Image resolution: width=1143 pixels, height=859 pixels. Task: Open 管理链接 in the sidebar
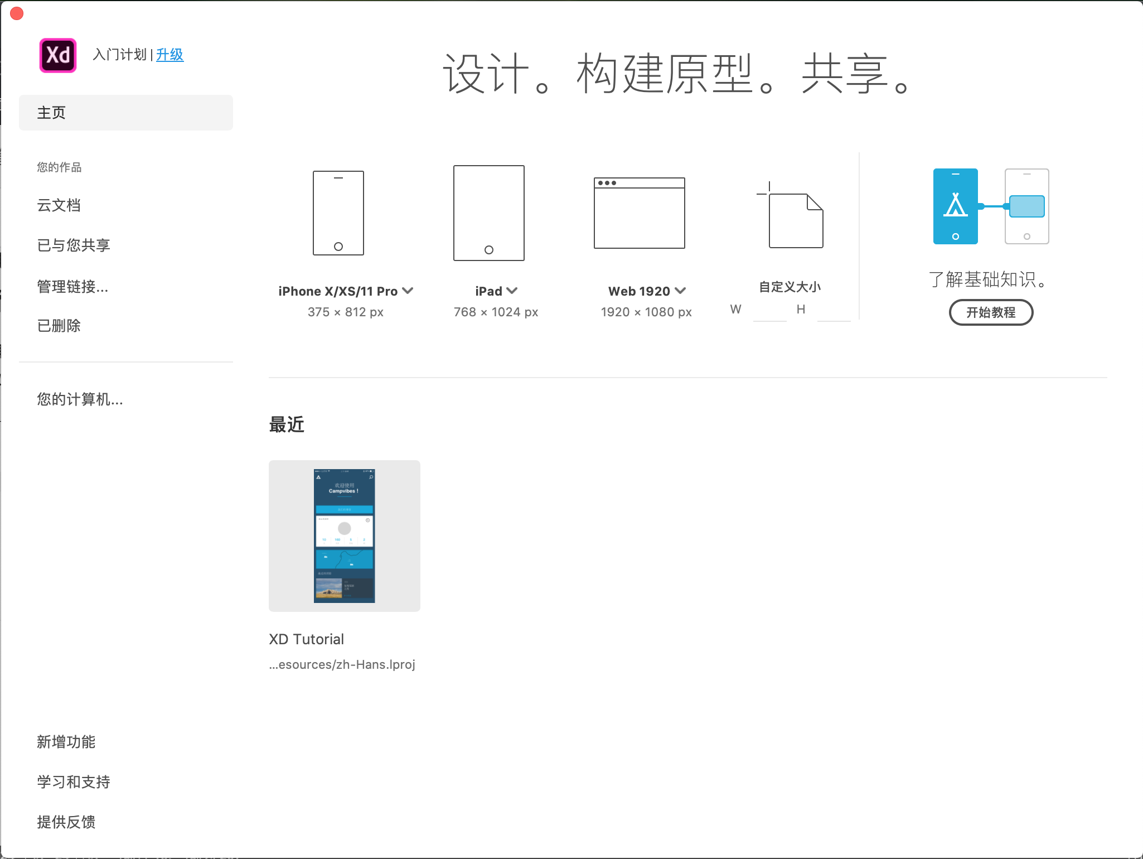click(72, 286)
